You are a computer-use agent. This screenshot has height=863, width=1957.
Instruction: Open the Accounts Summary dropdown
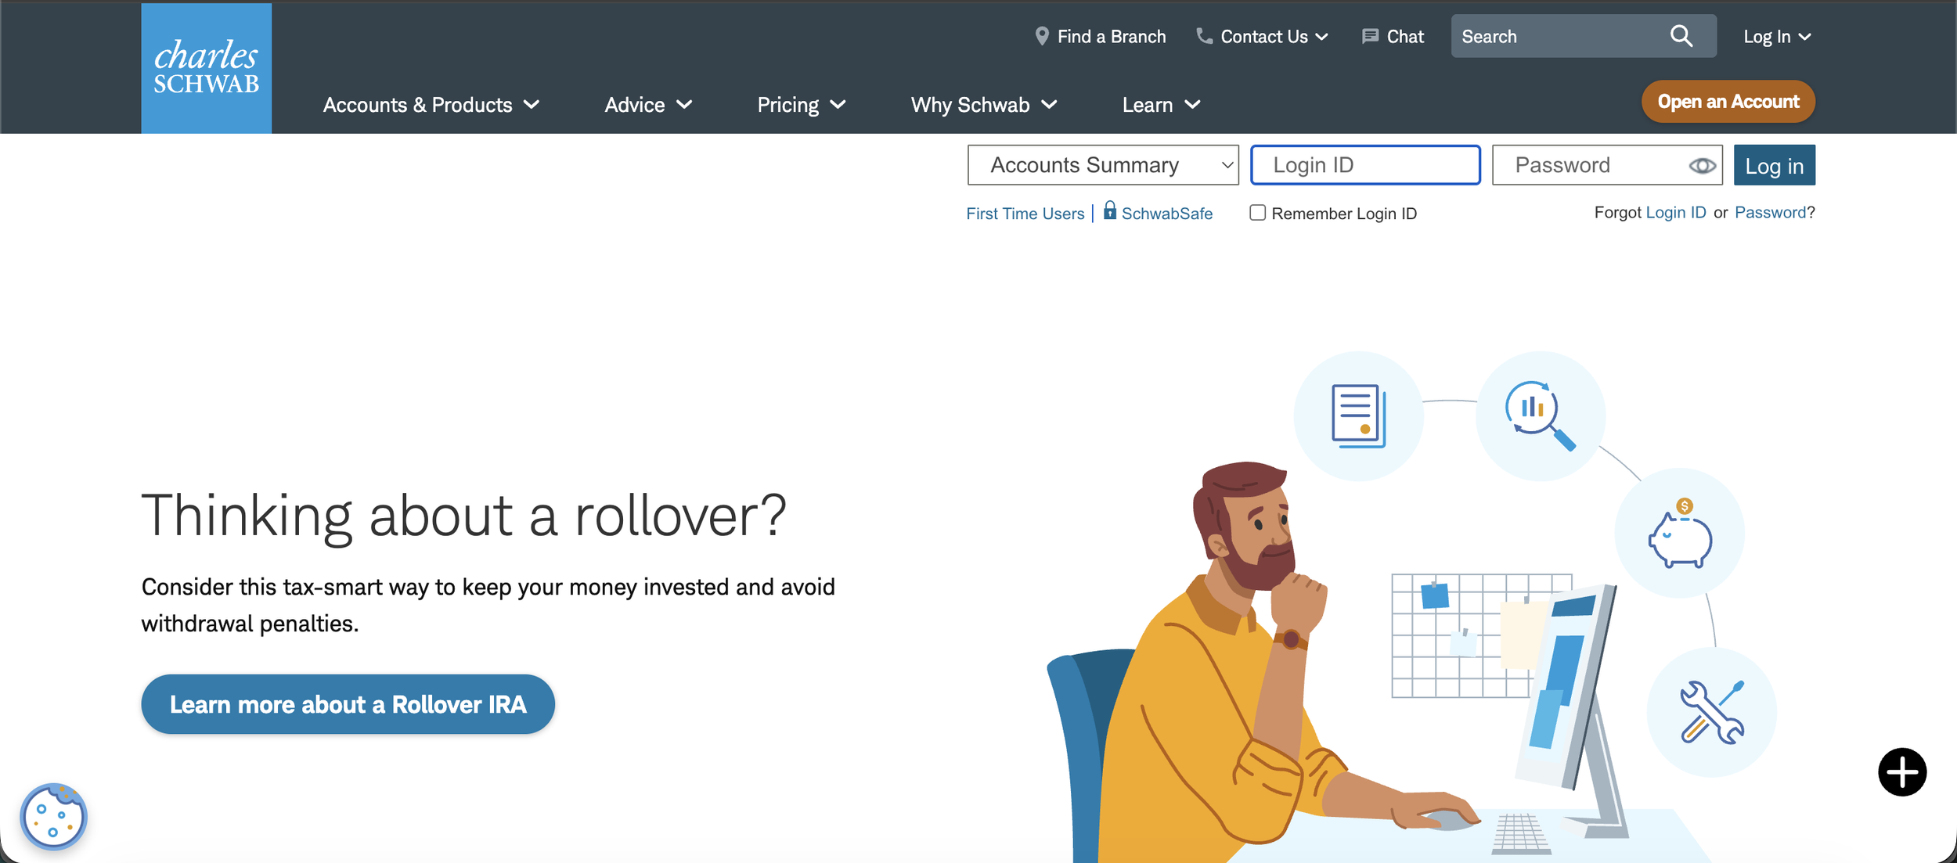pyautogui.click(x=1102, y=165)
